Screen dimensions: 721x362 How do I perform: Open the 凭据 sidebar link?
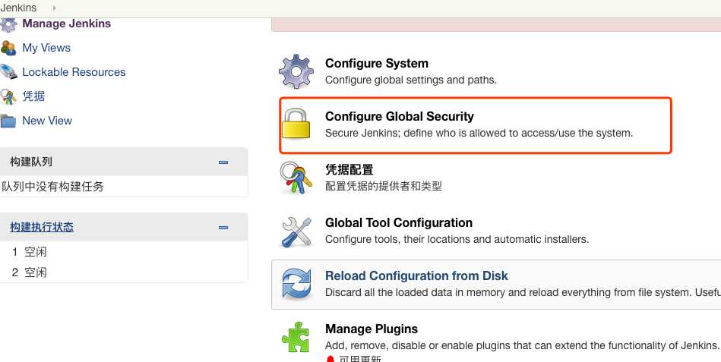33,96
